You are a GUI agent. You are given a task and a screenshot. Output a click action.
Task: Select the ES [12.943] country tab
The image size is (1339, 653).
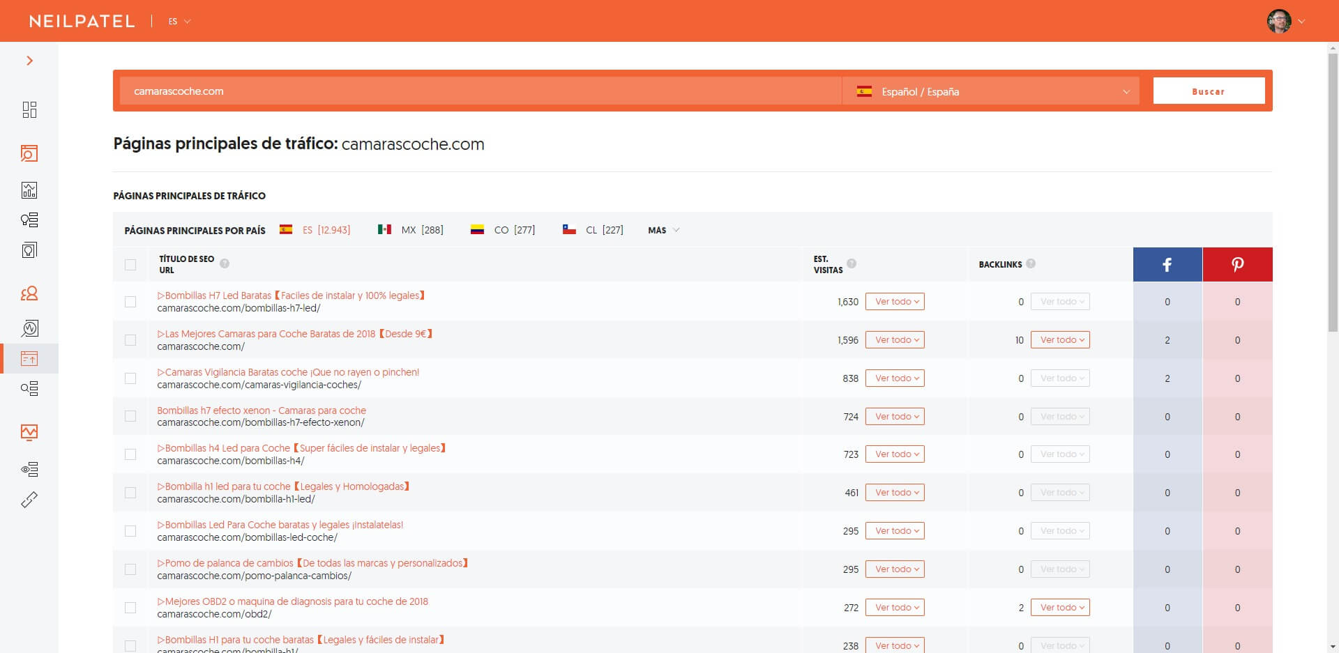tap(315, 230)
